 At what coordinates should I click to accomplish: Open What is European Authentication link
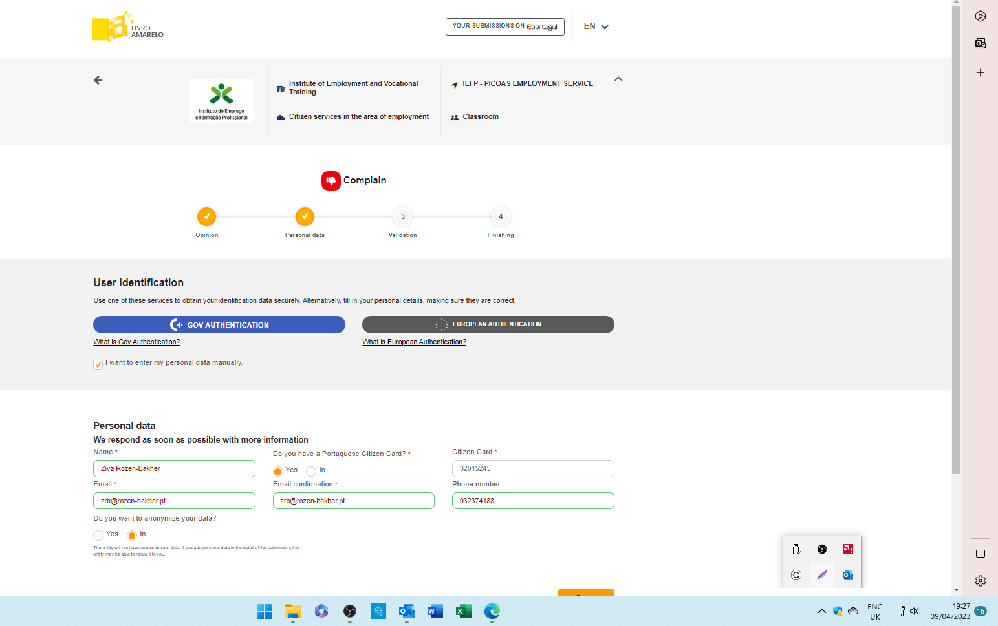tap(414, 342)
